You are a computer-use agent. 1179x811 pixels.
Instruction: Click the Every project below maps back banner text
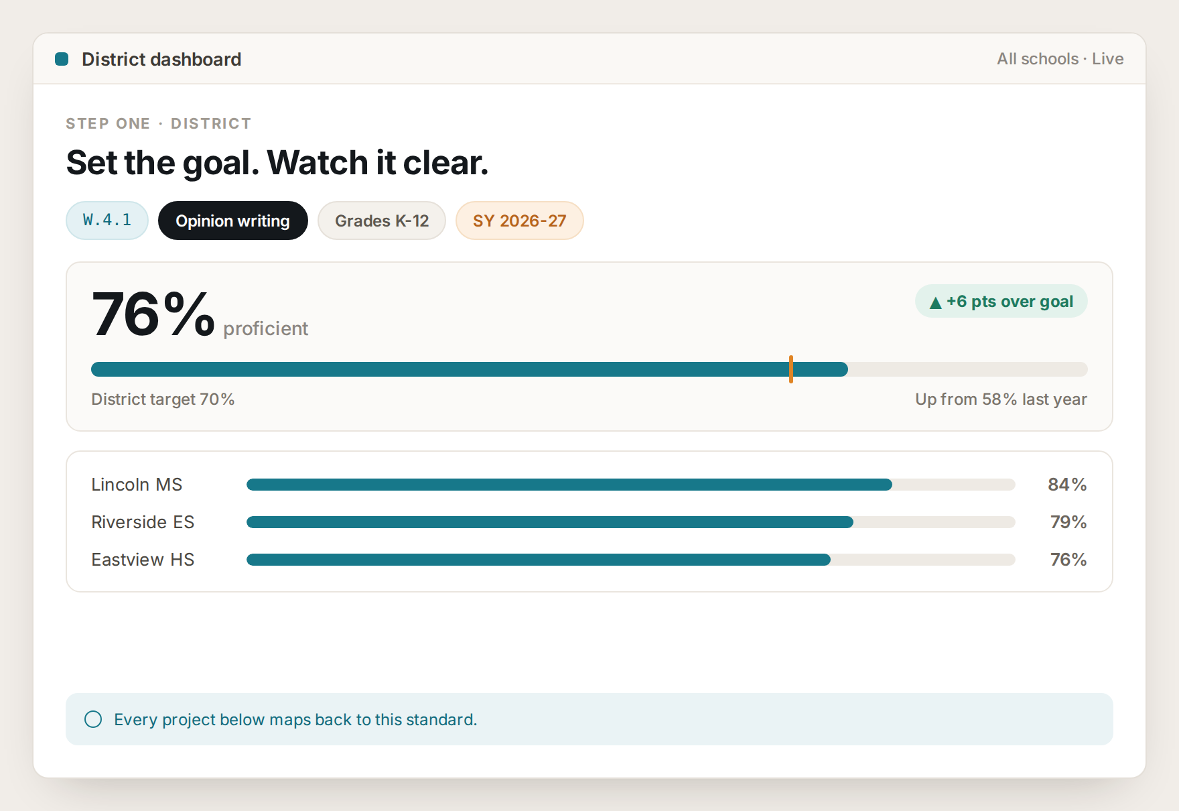point(295,719)
